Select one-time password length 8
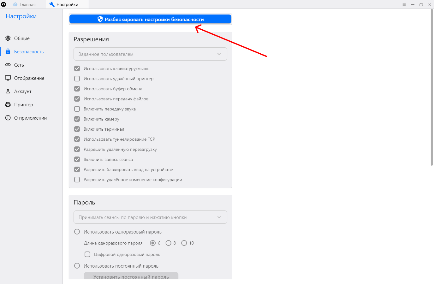Screen dimensions: 434x284 tap(169, 243)
